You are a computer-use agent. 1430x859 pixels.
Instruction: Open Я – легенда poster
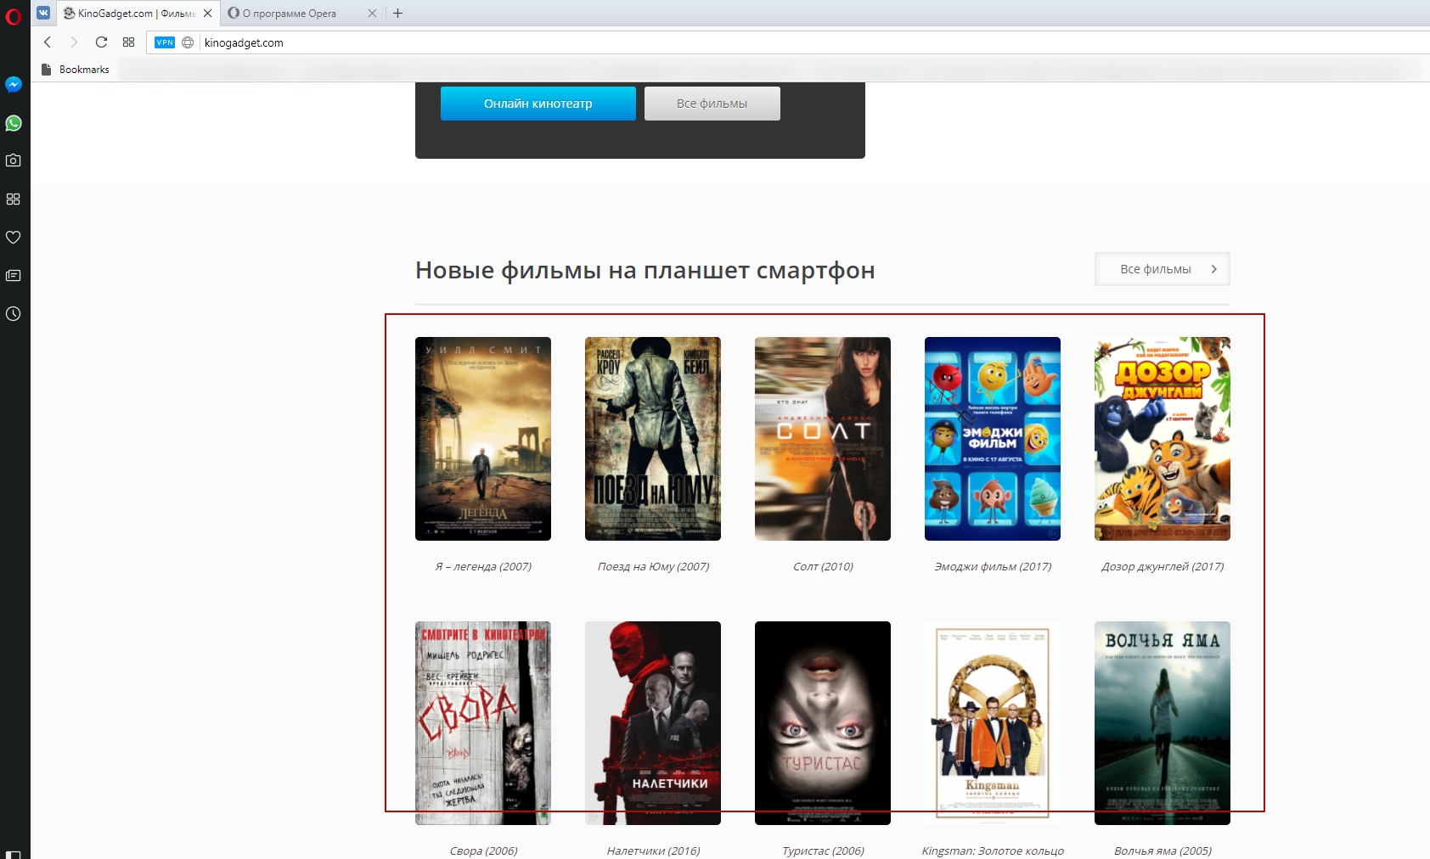coord(483,439)
